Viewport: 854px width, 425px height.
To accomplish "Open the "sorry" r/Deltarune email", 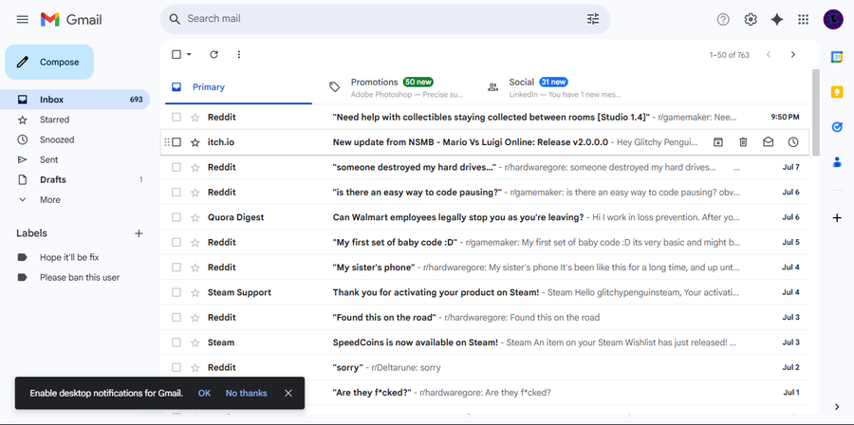I will 485,367.
